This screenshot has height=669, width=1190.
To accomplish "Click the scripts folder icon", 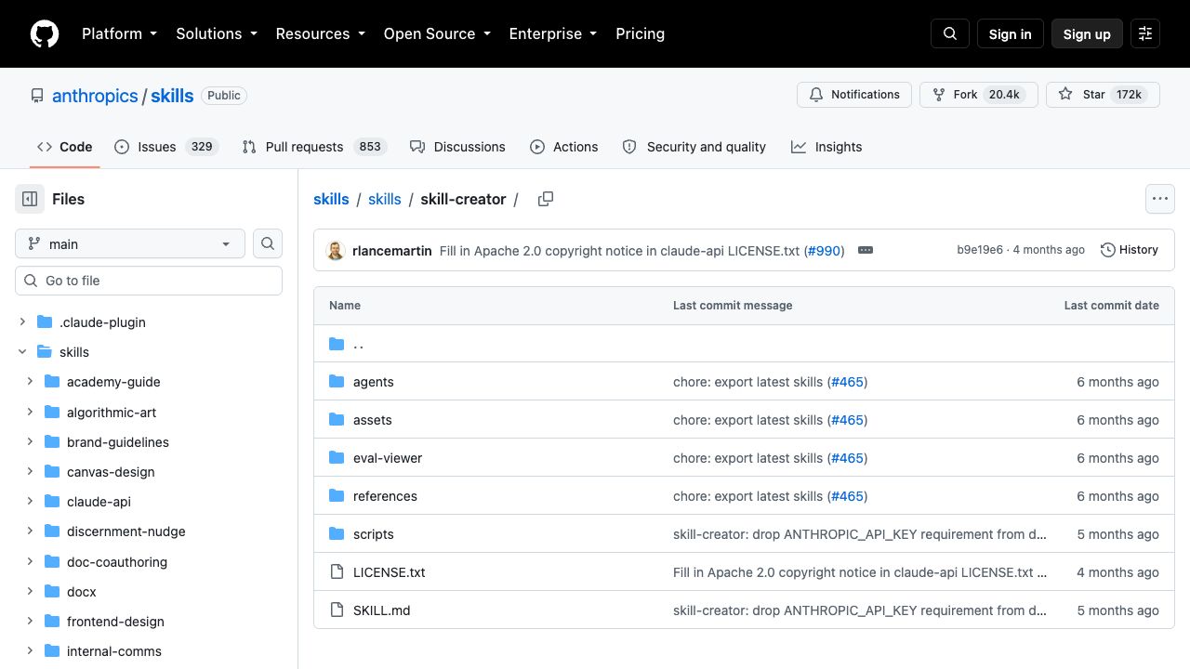I will [x=337, y=534].
